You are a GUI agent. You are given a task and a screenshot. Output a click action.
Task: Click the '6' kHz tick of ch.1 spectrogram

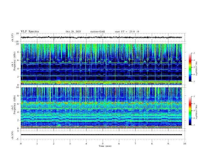[x=18, y=60]
